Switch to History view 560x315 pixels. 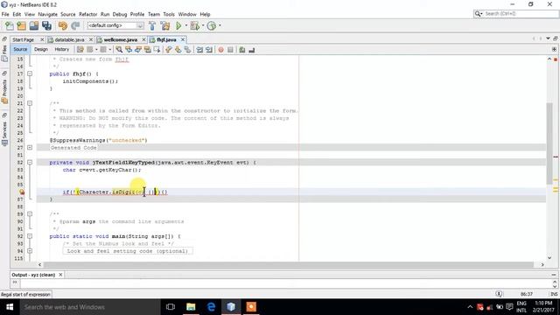tap(62, 50)
